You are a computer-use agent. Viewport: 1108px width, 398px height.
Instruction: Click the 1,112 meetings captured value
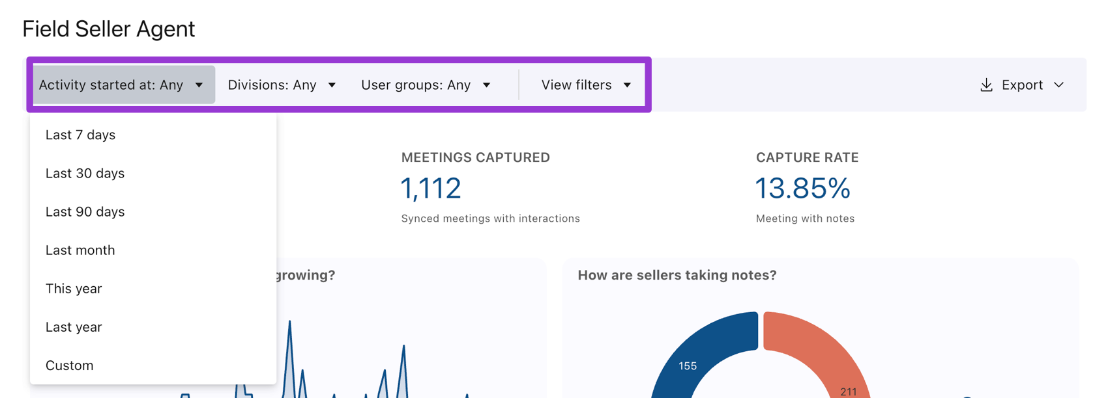coord(431,189)
